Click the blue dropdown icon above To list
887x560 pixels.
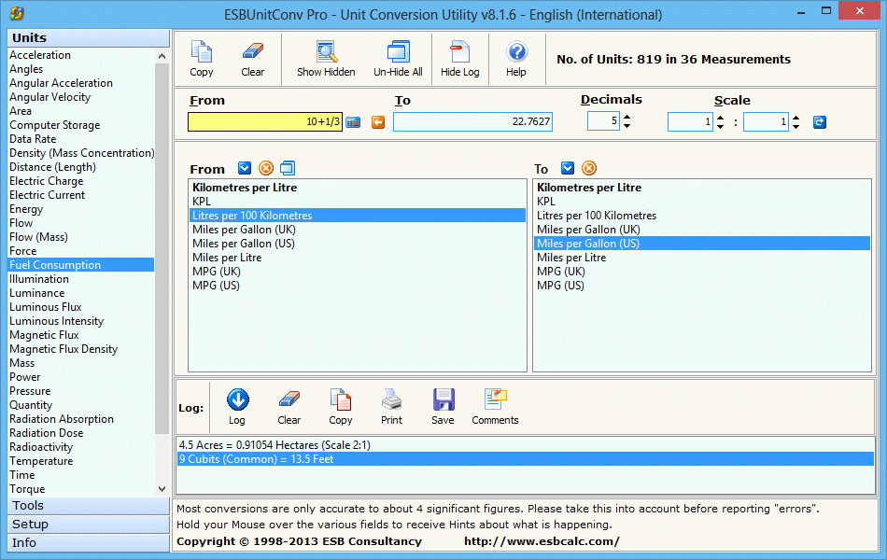tap(568, 168)
